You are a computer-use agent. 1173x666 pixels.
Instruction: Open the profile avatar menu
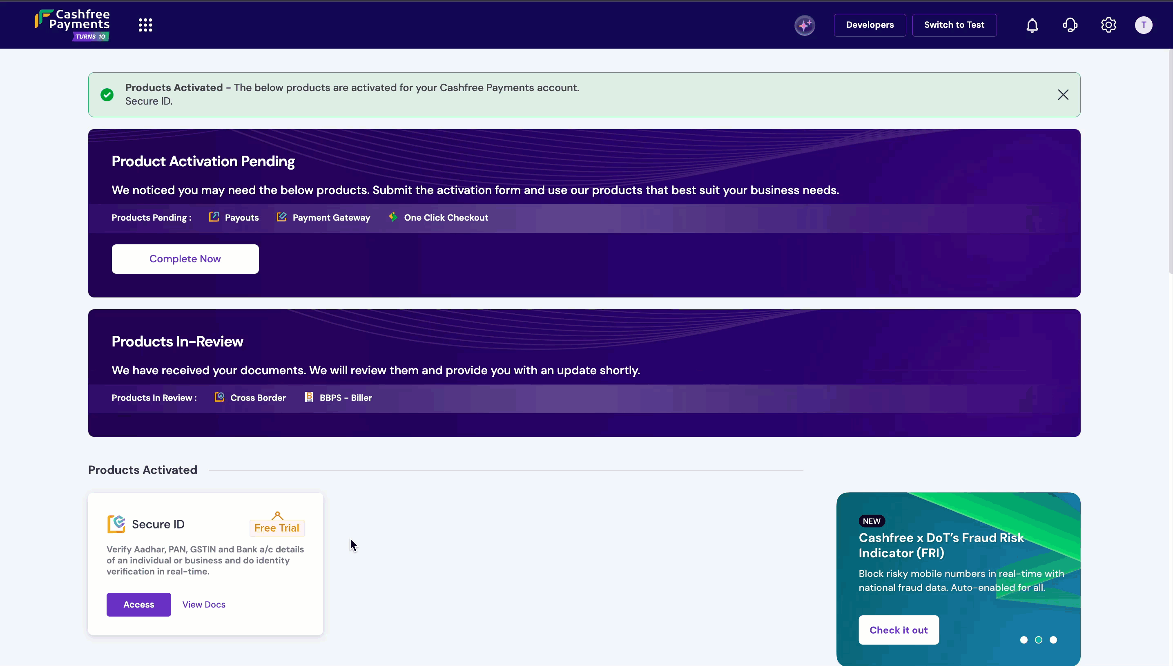click(1143, 25)
